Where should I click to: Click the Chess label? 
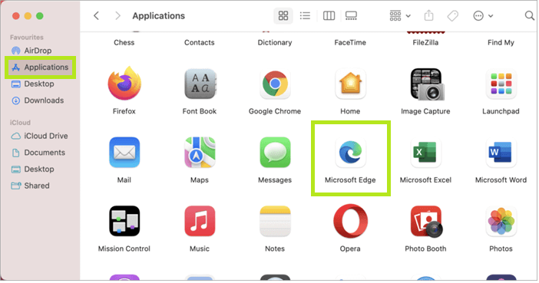[x=124, y=43]
